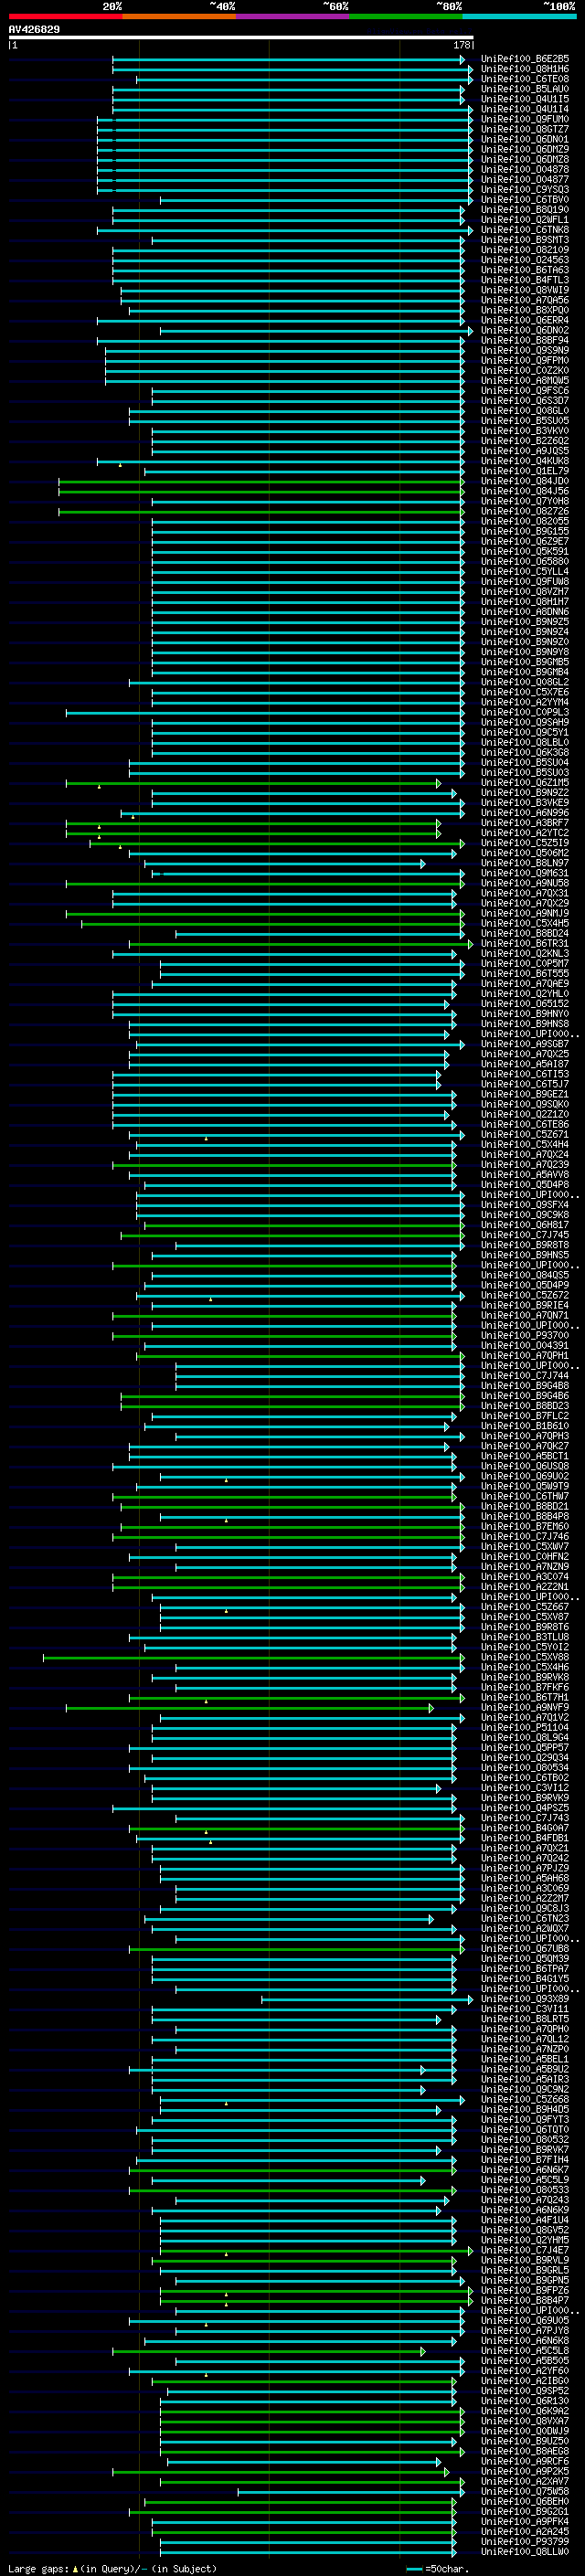Click the UniRef100_Q6H817 label
Viewport: 585px width, 2576px height.
(x=525, y=1225)
